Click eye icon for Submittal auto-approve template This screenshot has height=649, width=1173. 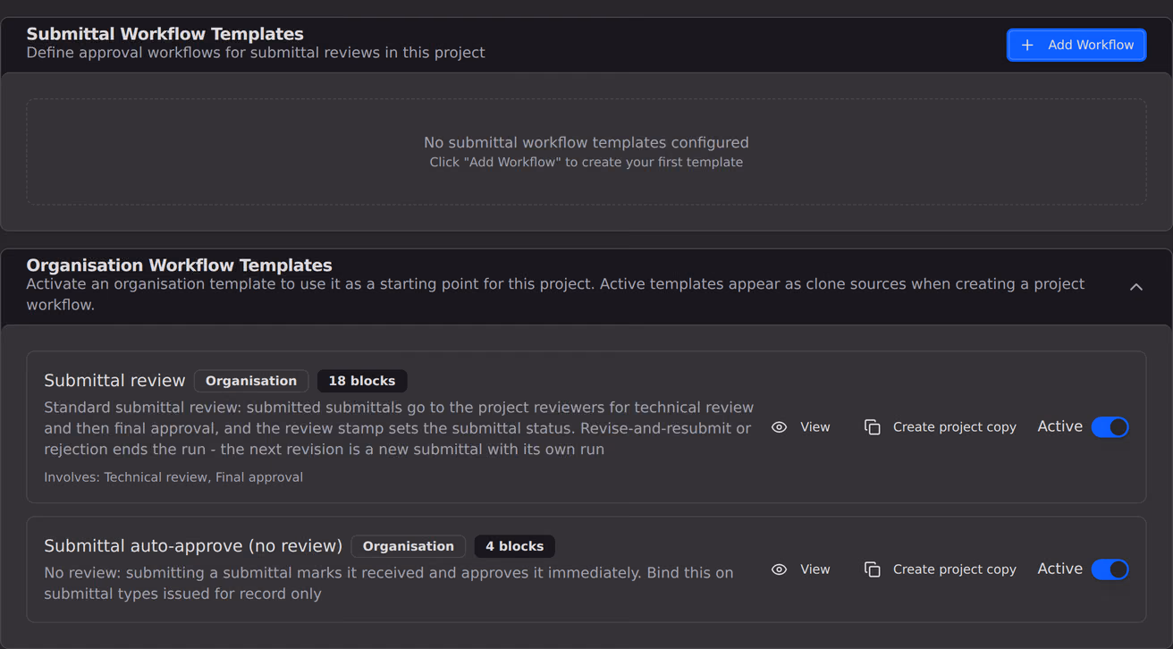point(780,569)
